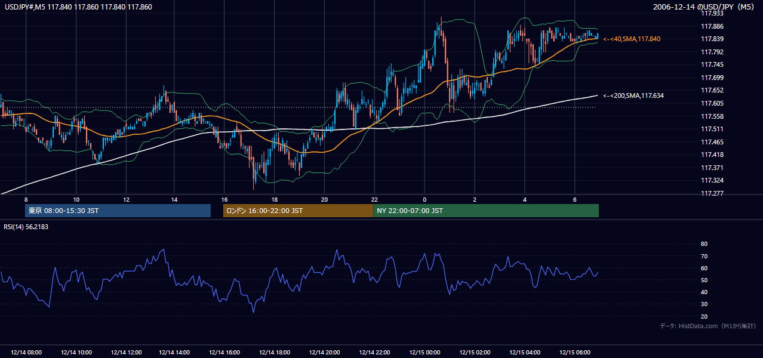Click hour label 8 under price chart
Screen dimensions: 763x358
tap(26, 199)
